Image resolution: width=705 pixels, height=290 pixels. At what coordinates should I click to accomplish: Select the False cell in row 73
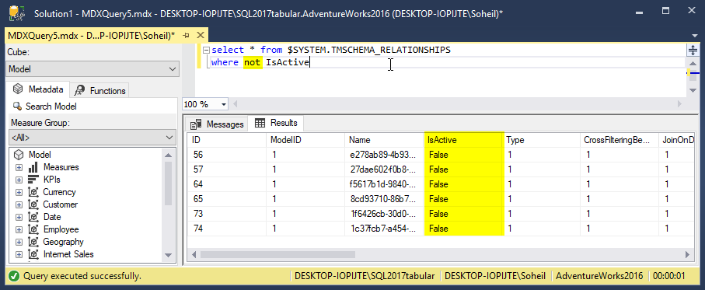[463, 214]
